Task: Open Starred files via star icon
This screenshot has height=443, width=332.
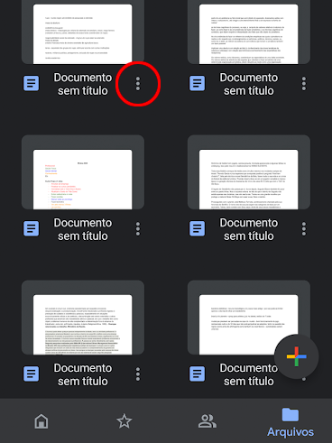Action: tap(124, 421)
